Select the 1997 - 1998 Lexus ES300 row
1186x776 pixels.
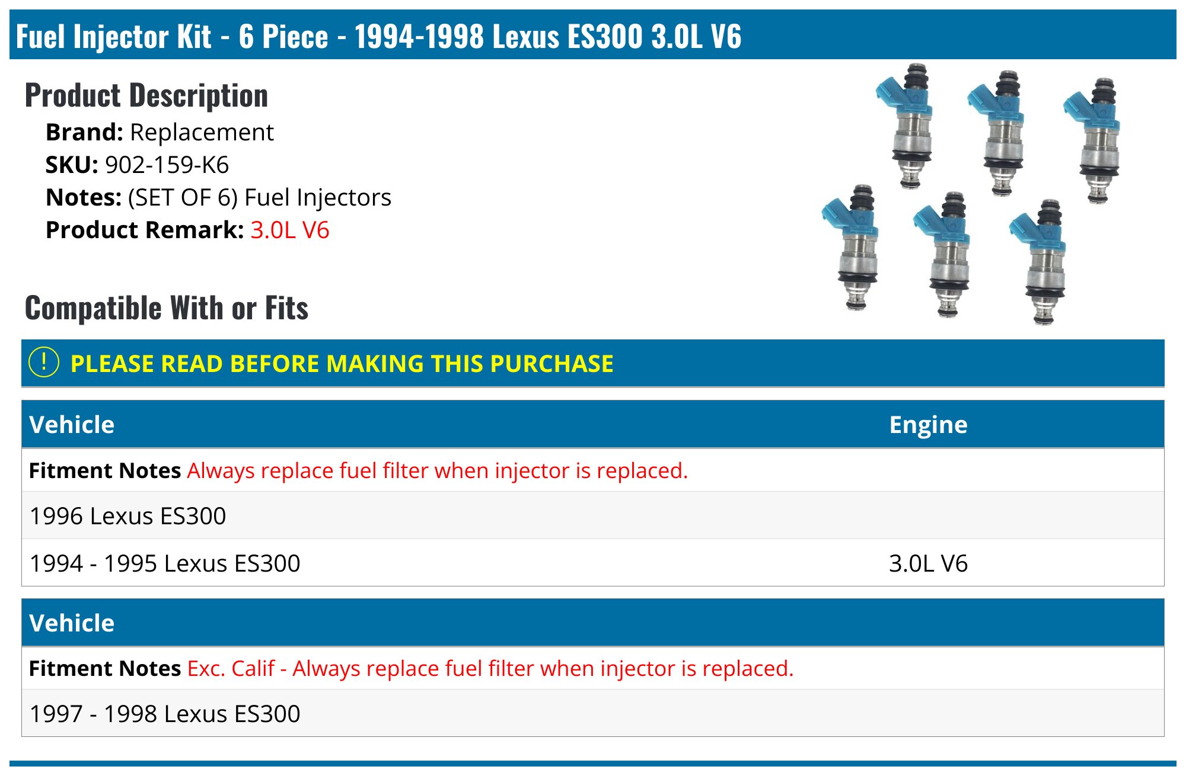click(x=165, y=714)
